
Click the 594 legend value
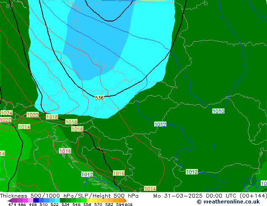tap(120, 204)
